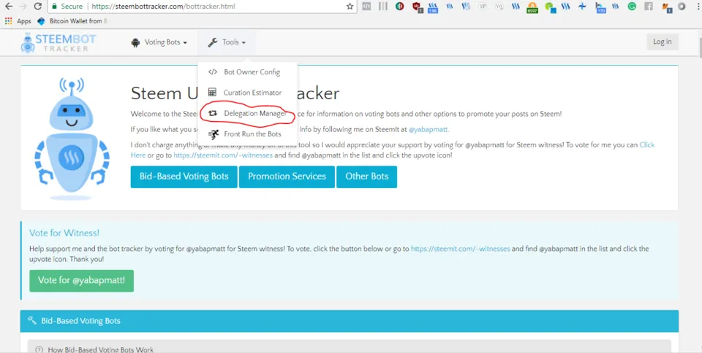Follow the @yabapmatt SteemIt profile link

tap(429, 129)
